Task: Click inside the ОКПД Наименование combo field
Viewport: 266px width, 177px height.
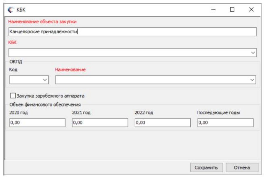Action: pyautogui.click(x=152, y=80)
